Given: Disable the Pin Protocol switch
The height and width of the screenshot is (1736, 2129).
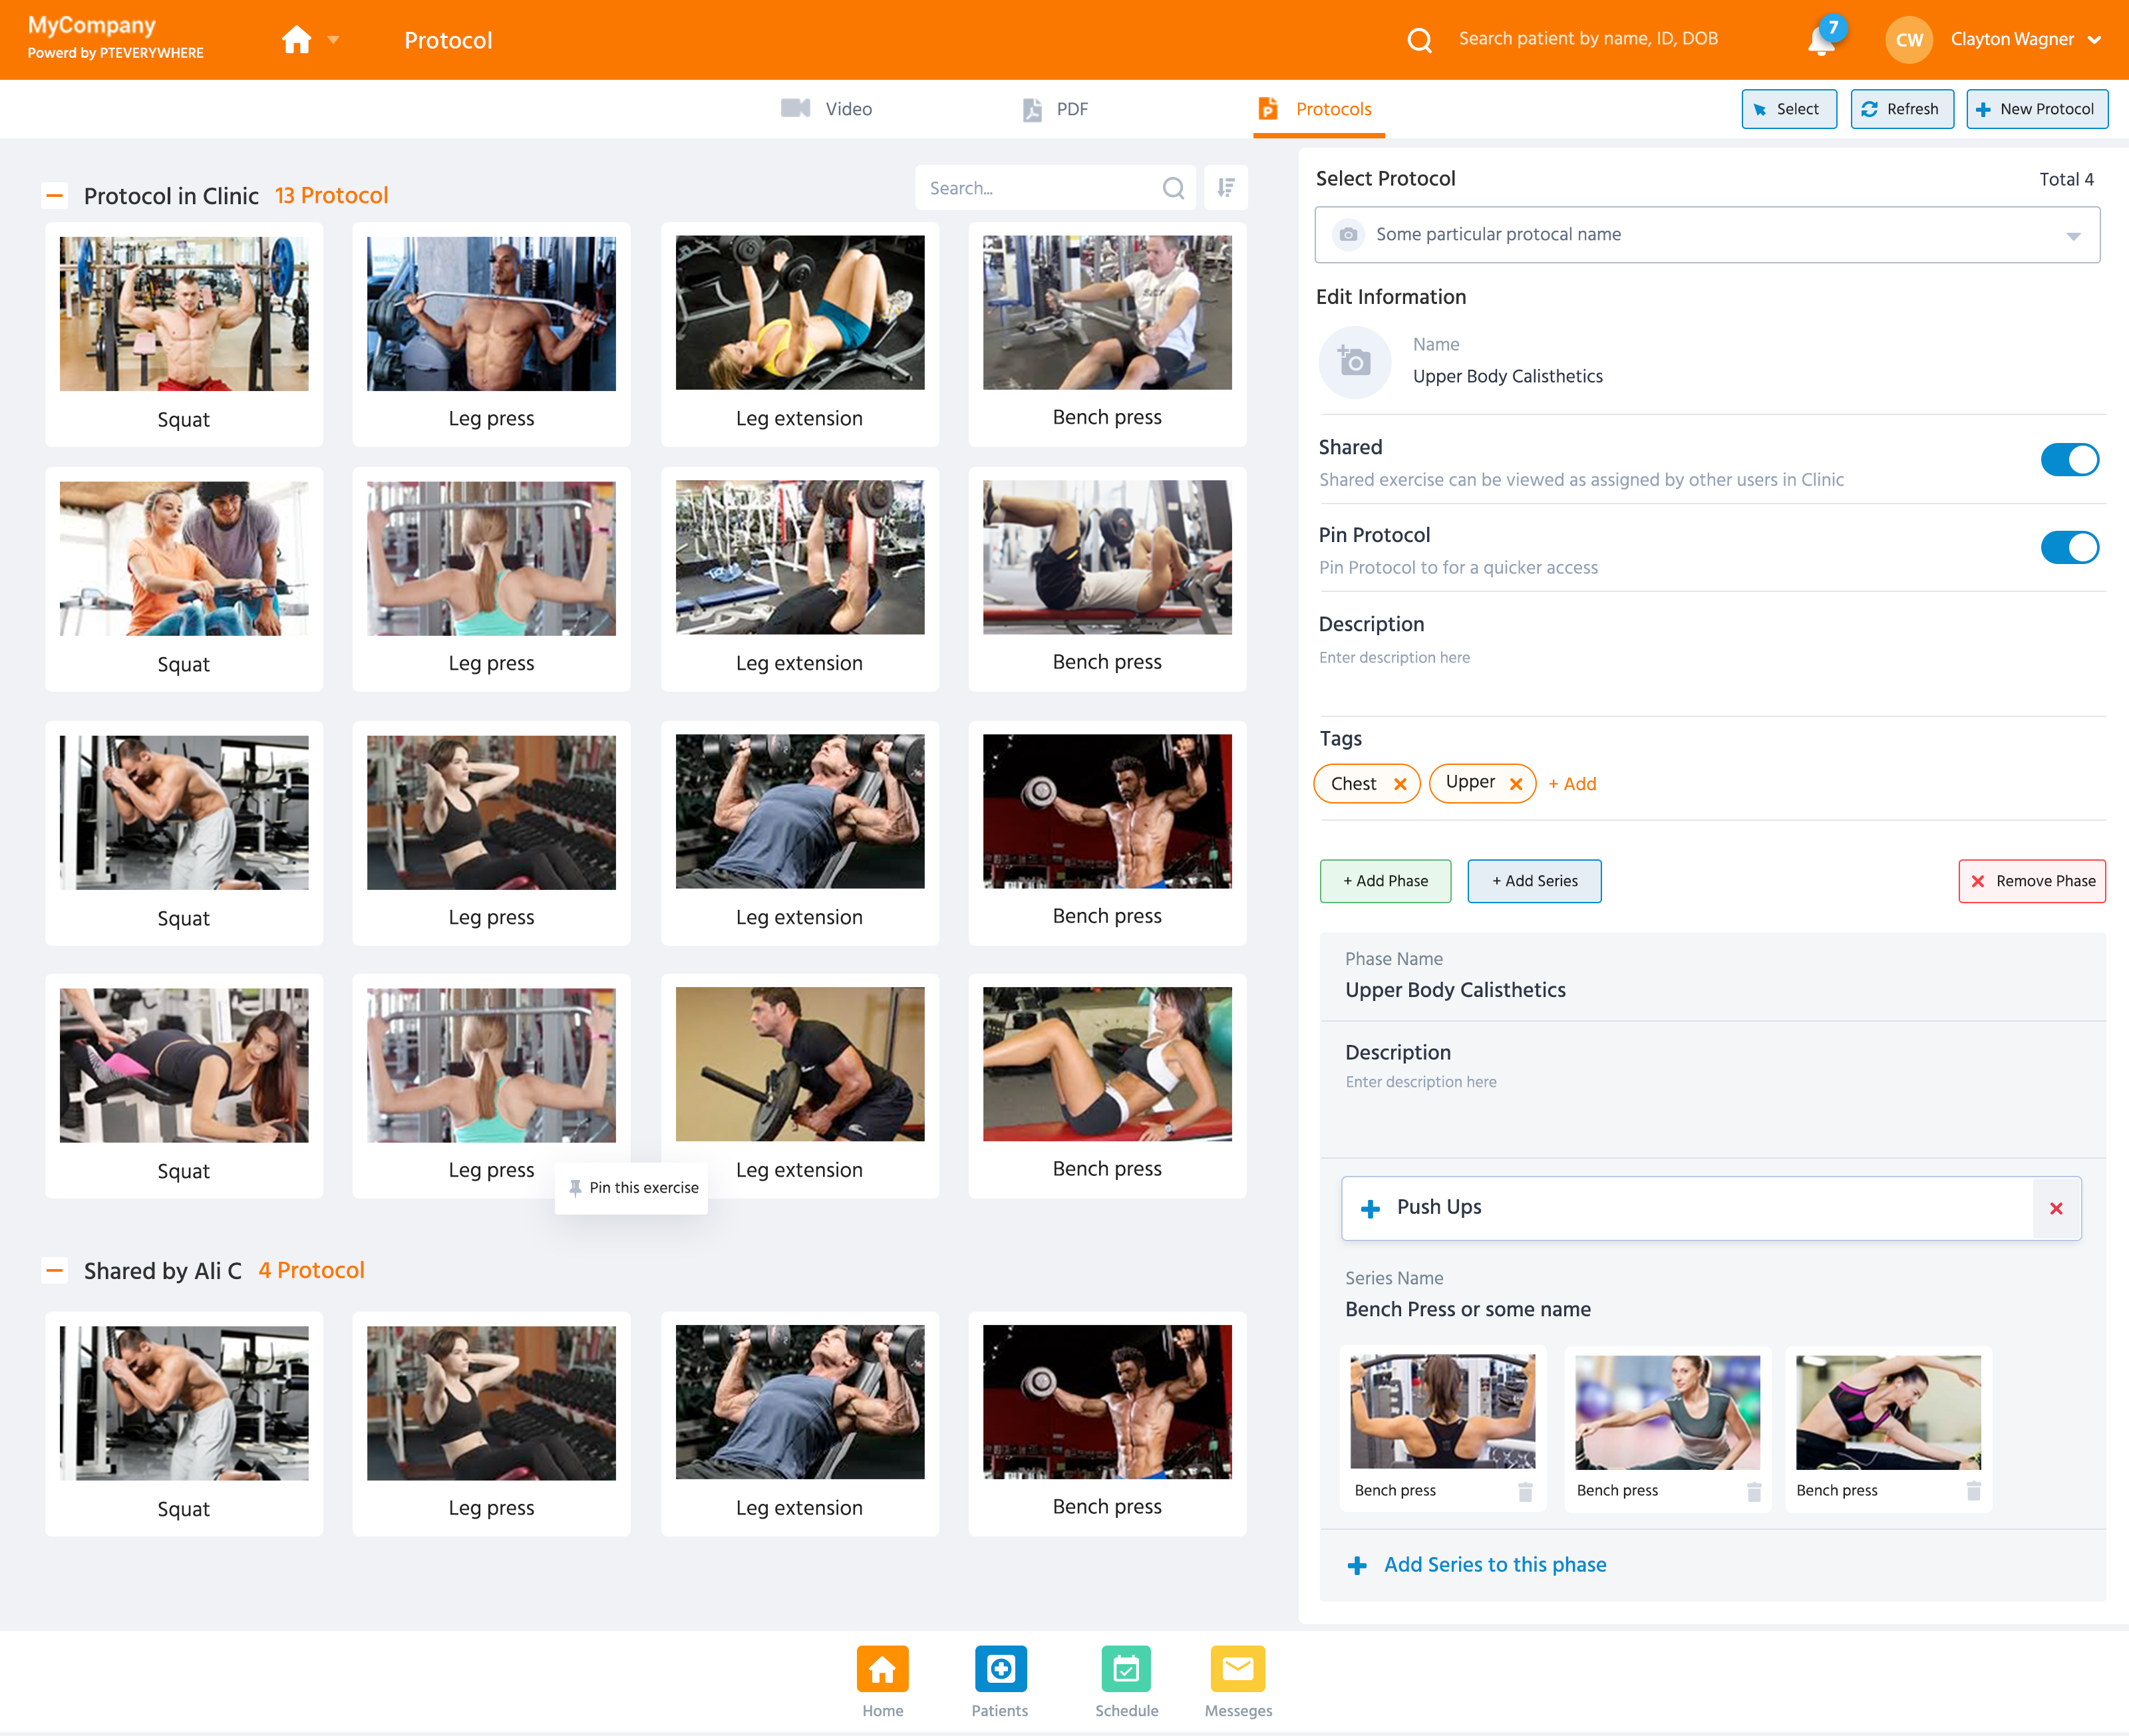Looking at the screenshot, I should [x=2068, y=548].
